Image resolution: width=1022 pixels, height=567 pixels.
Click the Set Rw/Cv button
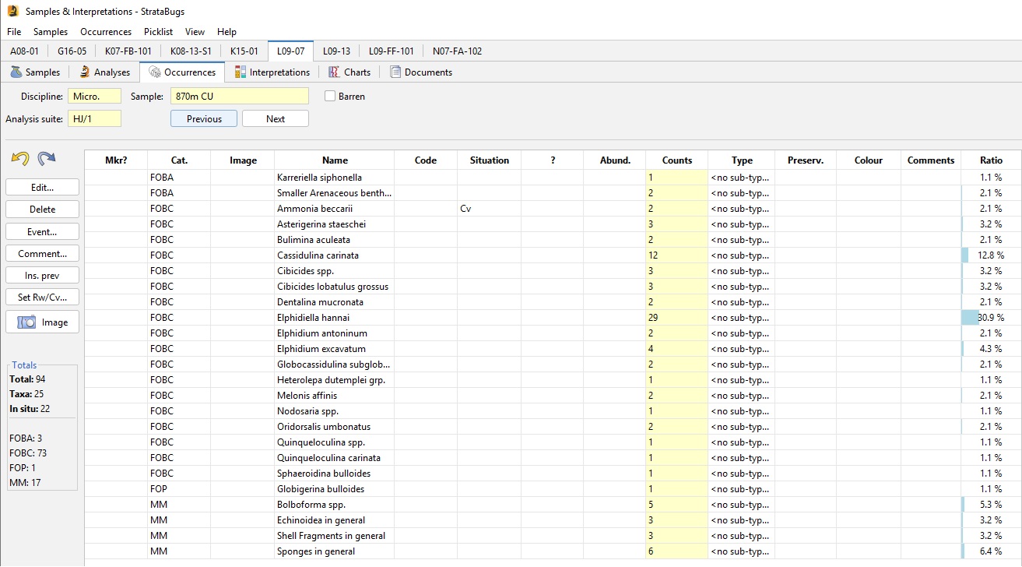43,298
